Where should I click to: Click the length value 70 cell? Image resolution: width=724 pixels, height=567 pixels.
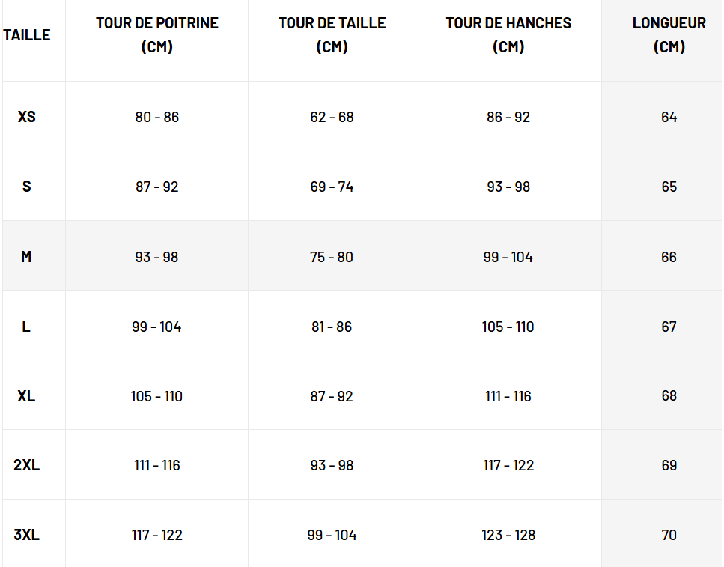click(x=669, y=535)
